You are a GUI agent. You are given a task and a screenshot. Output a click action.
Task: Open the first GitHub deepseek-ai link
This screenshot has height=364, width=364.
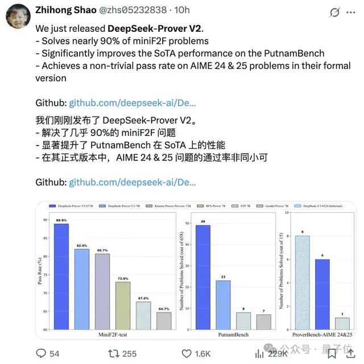133,104
